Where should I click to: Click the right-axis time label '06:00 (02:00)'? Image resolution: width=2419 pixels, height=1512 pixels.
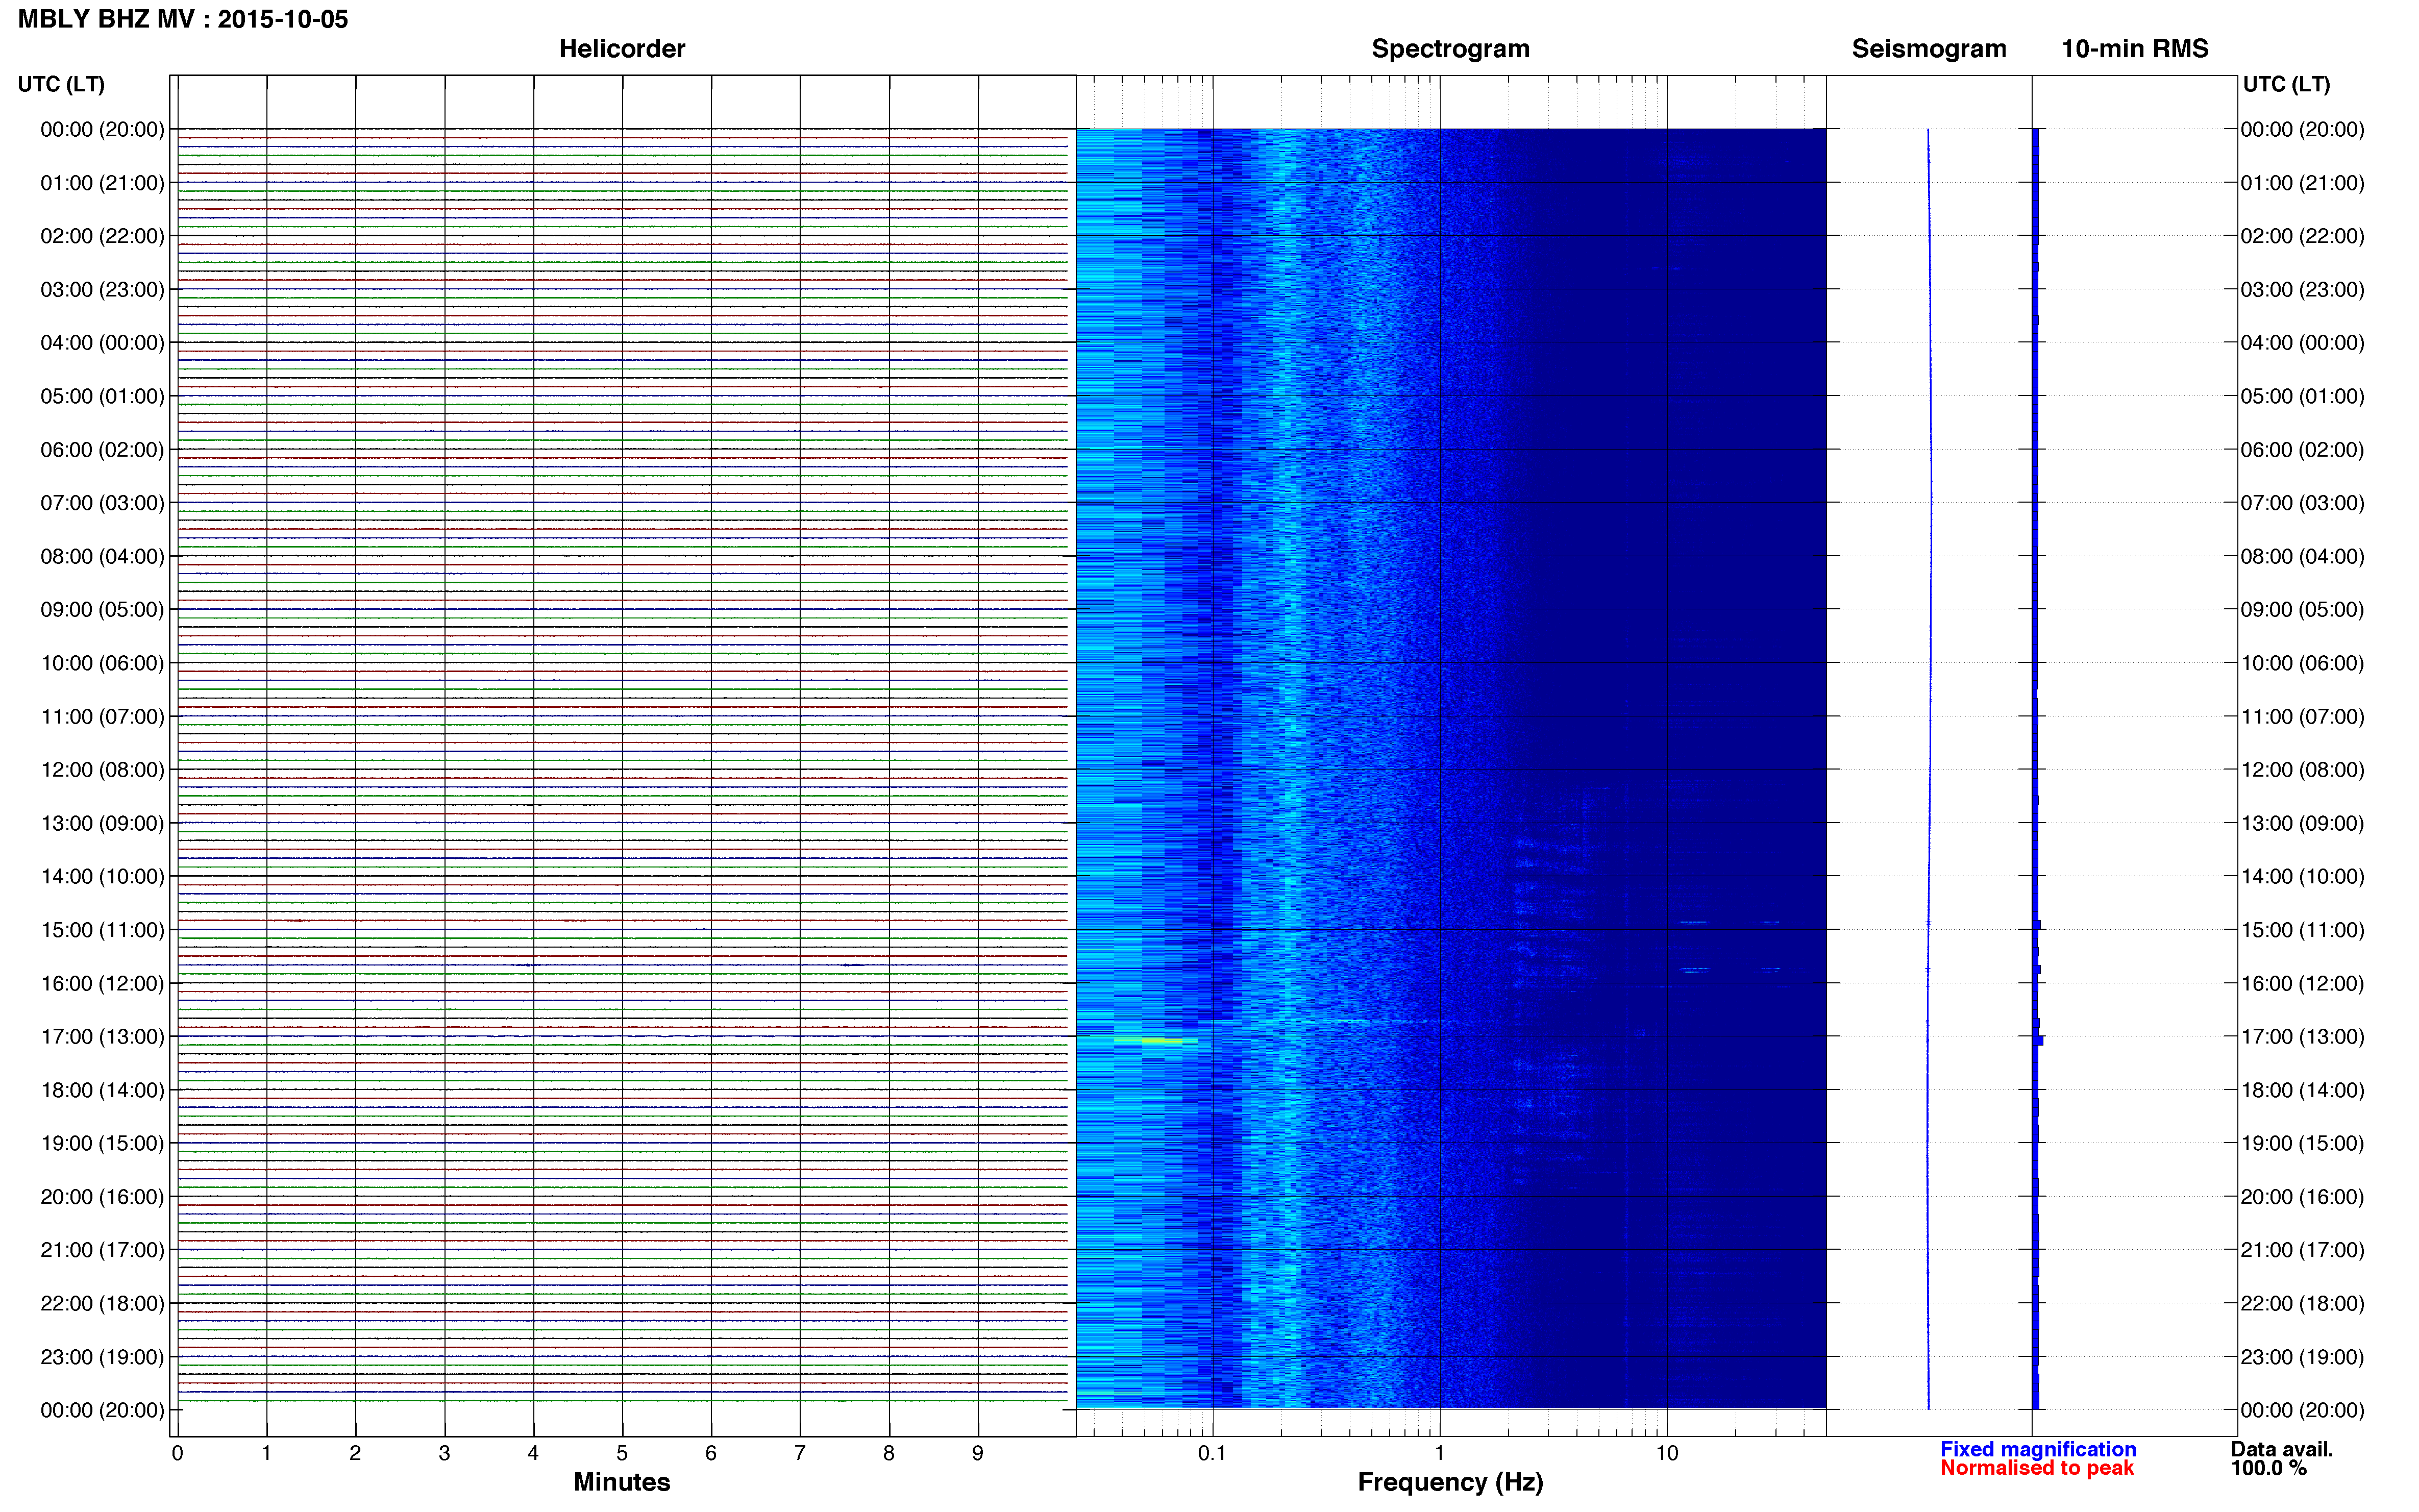2302,450
